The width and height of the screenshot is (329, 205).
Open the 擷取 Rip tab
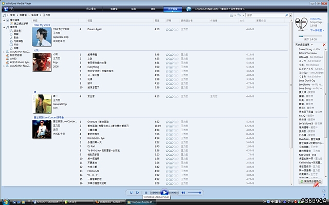[x=134, y=9]
